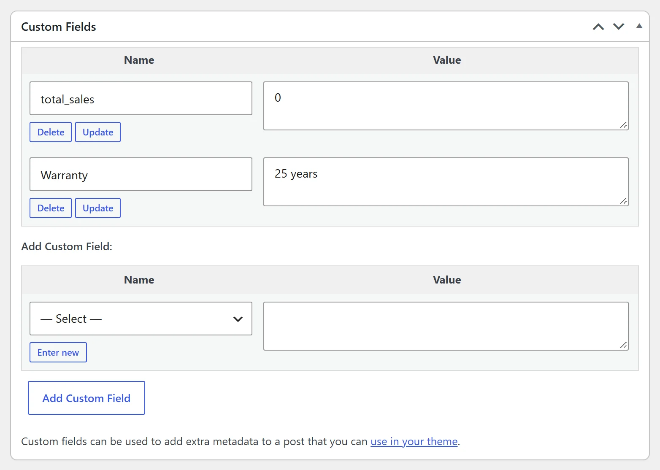Focus the total_sales value textarea
Image resolution: width=660 pixels, height=470 pixels.
[x=446, y=106]
